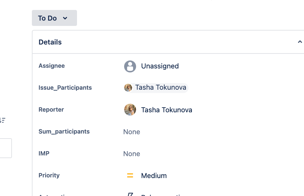Focus the text box at left edge
The height and width of the screenshot is (196, 304).
pyautogui.click(x=6, y=148)
